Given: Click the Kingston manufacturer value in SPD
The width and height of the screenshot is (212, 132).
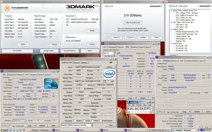Looking at the screenshot, I should (x=126, y=59).
